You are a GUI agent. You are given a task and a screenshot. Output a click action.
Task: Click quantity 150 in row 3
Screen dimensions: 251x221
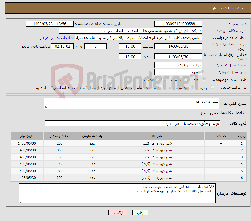point(60,157)
